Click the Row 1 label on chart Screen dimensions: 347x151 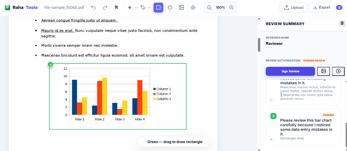[79, 119]
